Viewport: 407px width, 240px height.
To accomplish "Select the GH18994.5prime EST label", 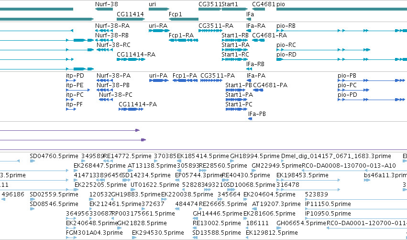I will click(255, 156).
